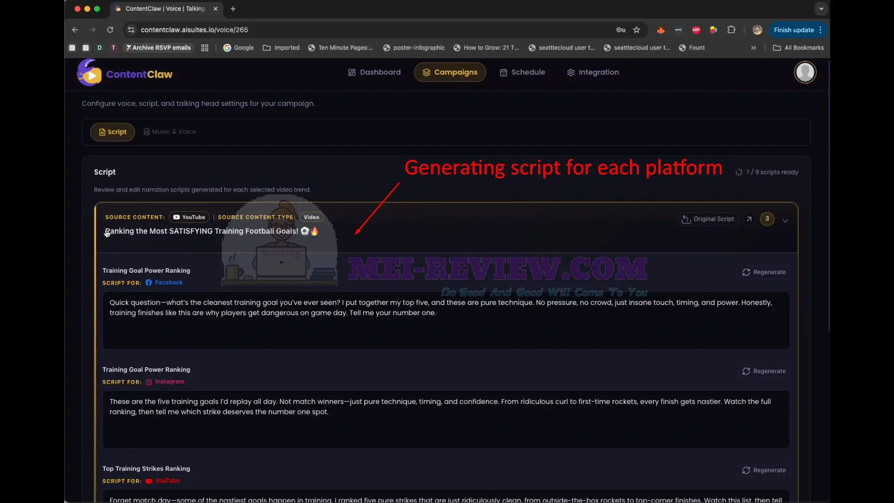Go to the Integration settings
Viewport: 894px width, 503px height.
(593, 72)
